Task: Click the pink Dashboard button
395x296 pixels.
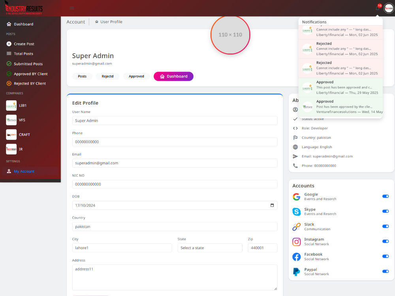Action: pos(173,76)
